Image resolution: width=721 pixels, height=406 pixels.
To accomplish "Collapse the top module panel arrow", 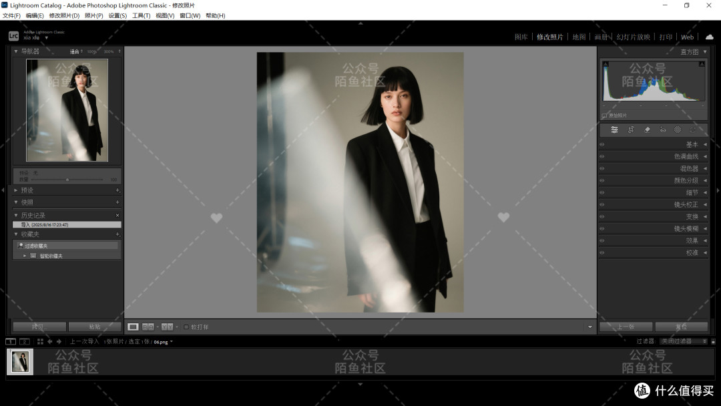I will [360, 23].
